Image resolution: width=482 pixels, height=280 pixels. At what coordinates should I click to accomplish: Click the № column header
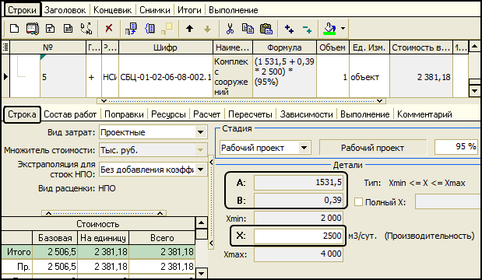(x=48, y=47)
